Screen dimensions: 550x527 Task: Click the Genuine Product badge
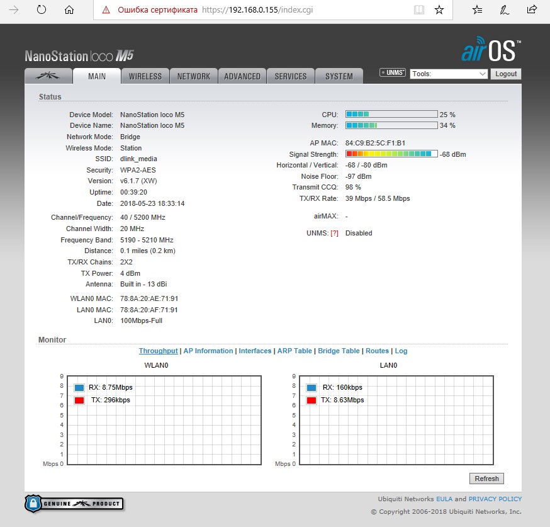74,504
